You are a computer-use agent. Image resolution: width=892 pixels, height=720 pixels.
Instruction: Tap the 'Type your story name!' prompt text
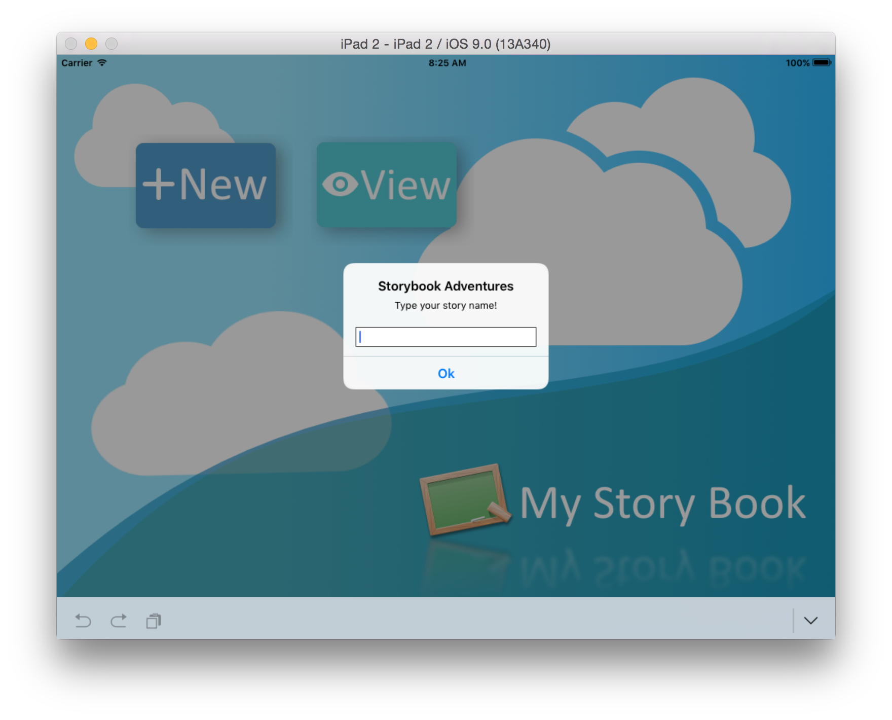(445, 305)
